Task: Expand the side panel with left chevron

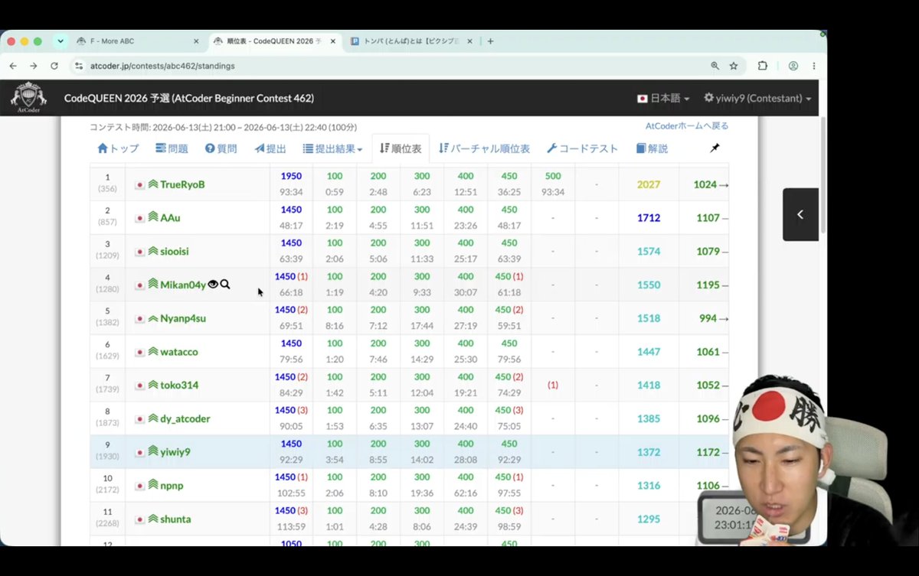Action: click(x=800, y=215)
